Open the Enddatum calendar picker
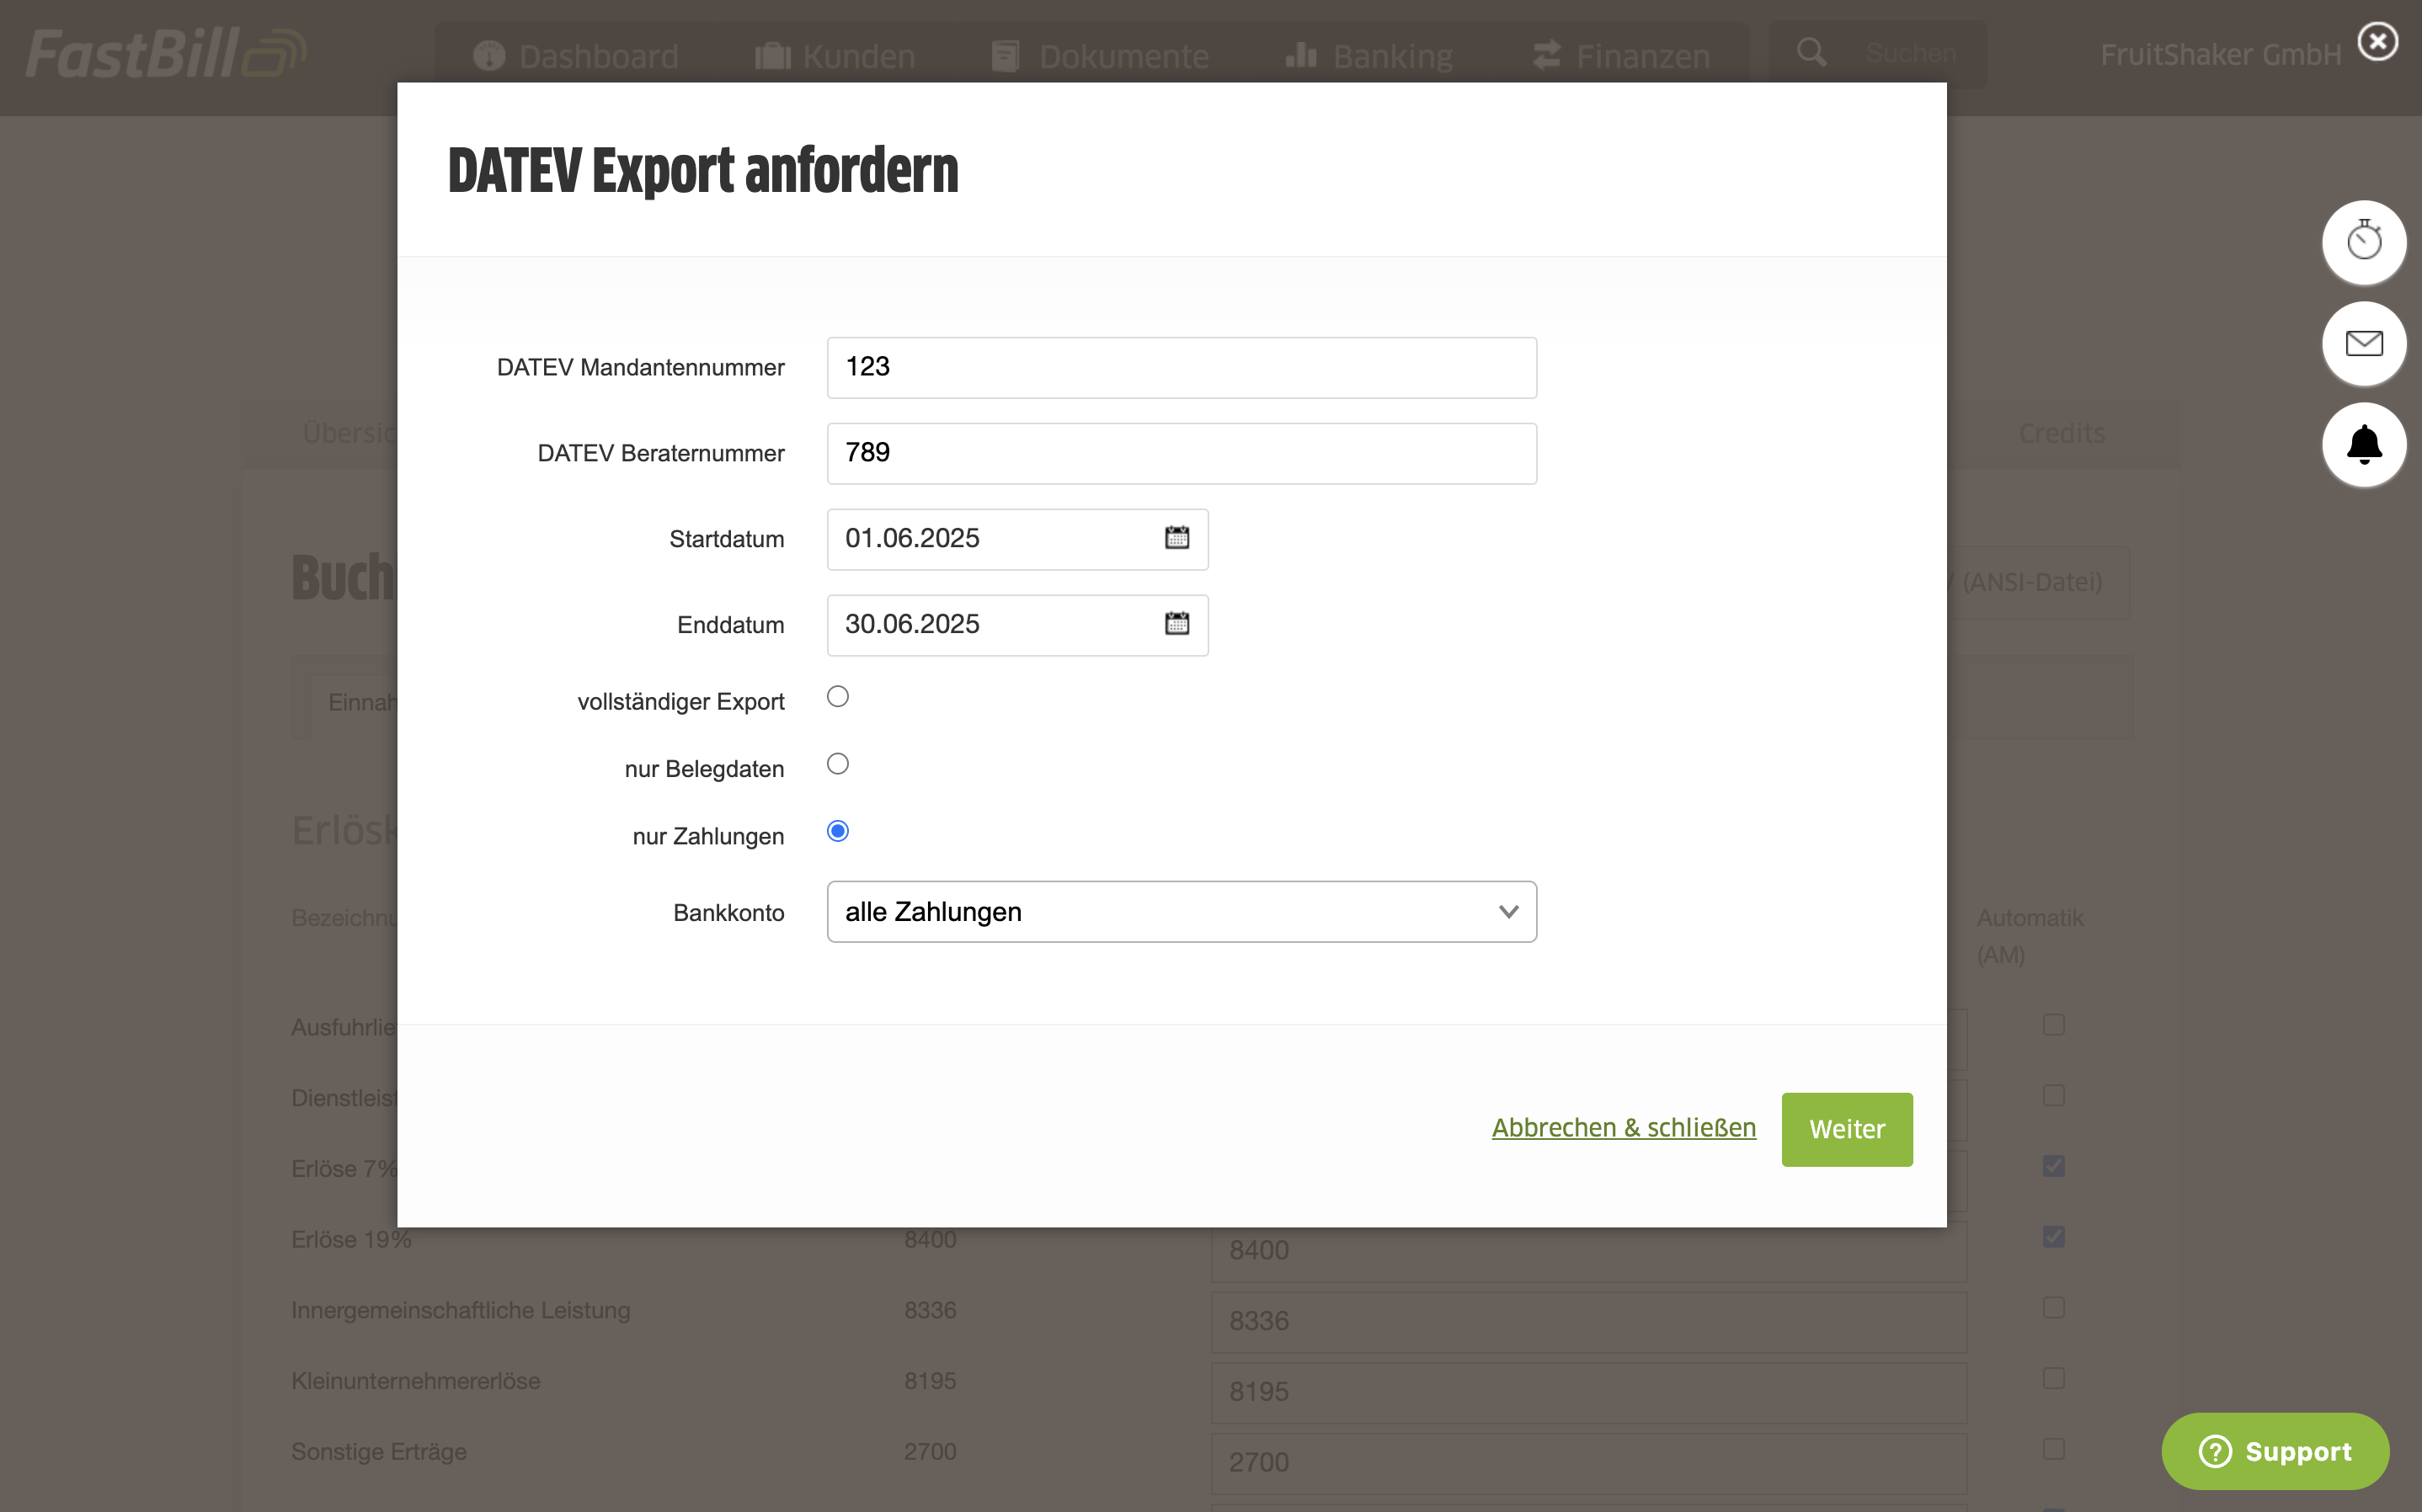The height and width of the screenshot is (1512, 2422). tap(1177, 624)
